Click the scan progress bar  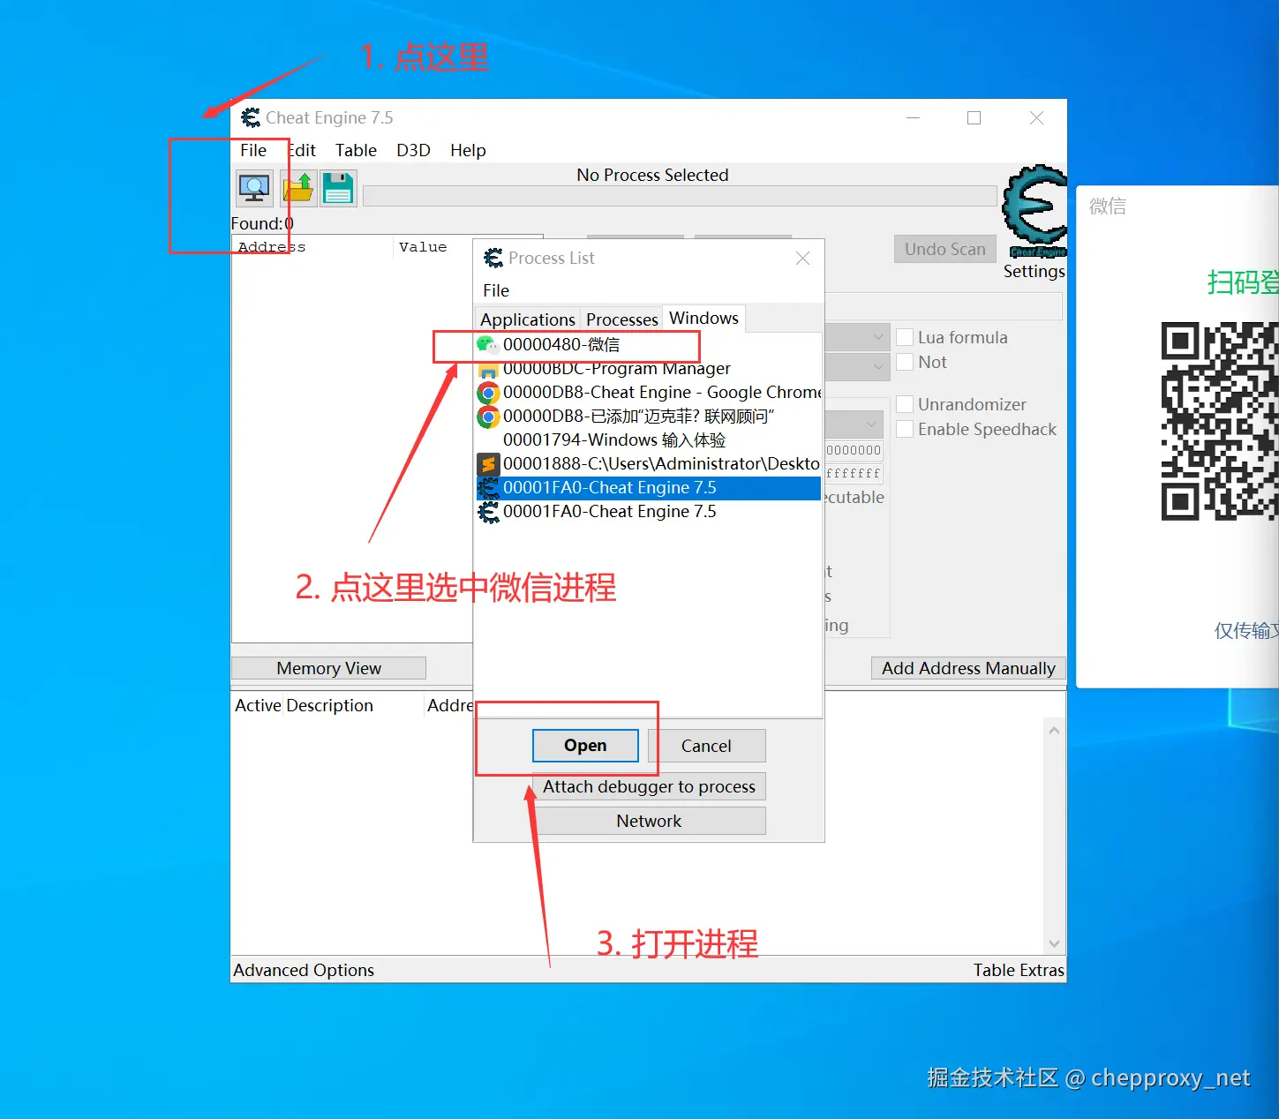tap(680, 196)
